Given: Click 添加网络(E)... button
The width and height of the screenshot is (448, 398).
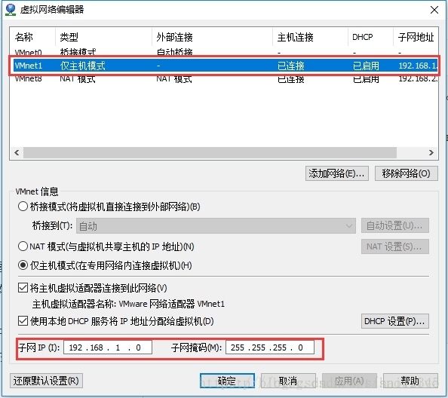Looking at the screenshot, I should coord(337,173).
